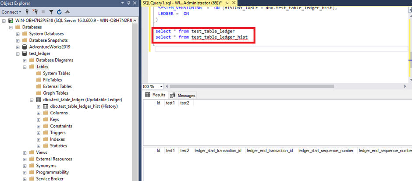Select the SQL Server instance icon

pyautogui.click(x=11, y=21)
